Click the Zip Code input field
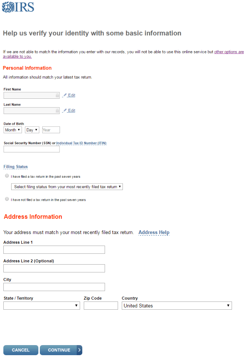Viewport: 248px width, 360px height. (x=101, y=306)
